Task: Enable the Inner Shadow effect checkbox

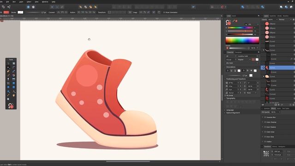Action: click(265, 127)
